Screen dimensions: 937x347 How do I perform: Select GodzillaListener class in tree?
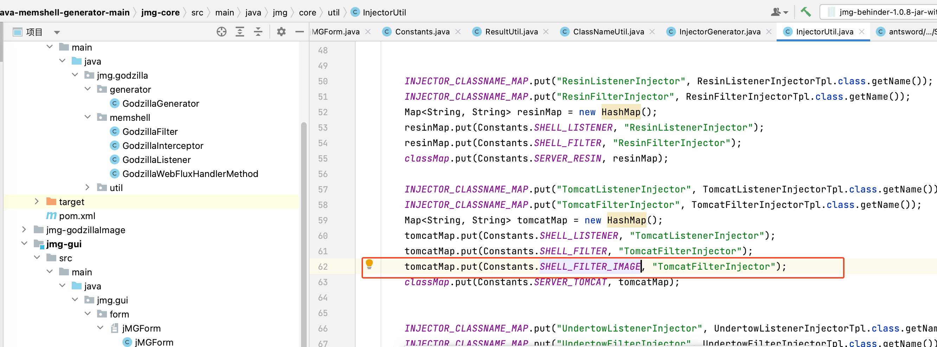point(157,160)
